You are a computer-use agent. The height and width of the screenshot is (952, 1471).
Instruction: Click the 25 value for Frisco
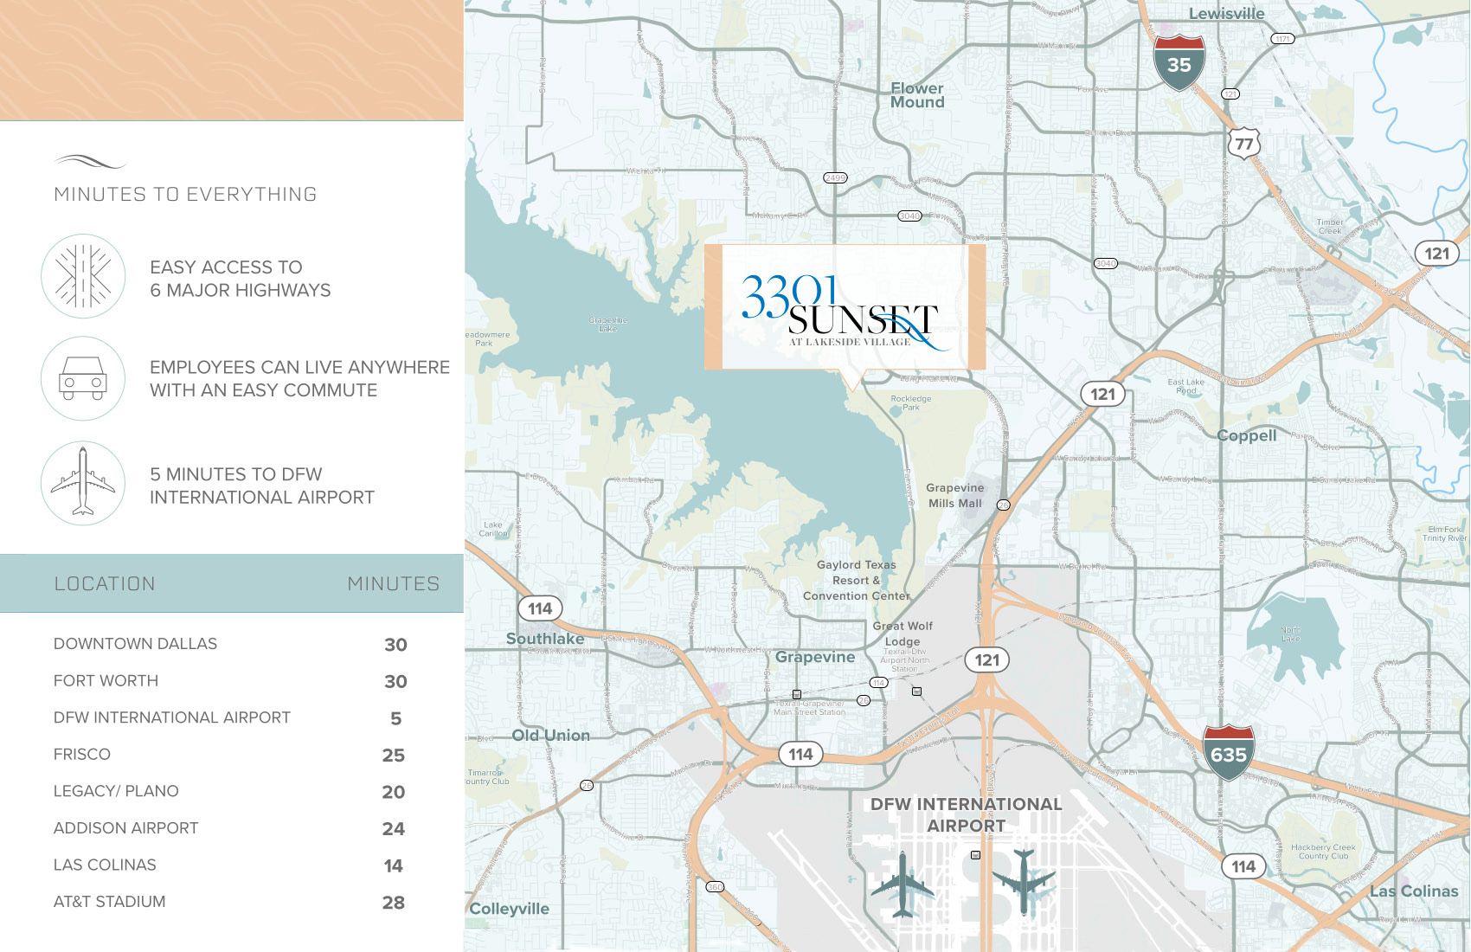[x=394, y=756]
